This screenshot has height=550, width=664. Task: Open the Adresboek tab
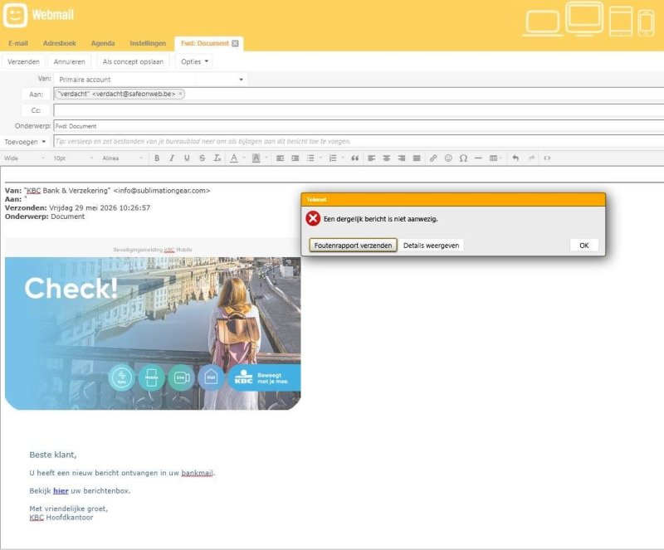[x=60, y=43]
